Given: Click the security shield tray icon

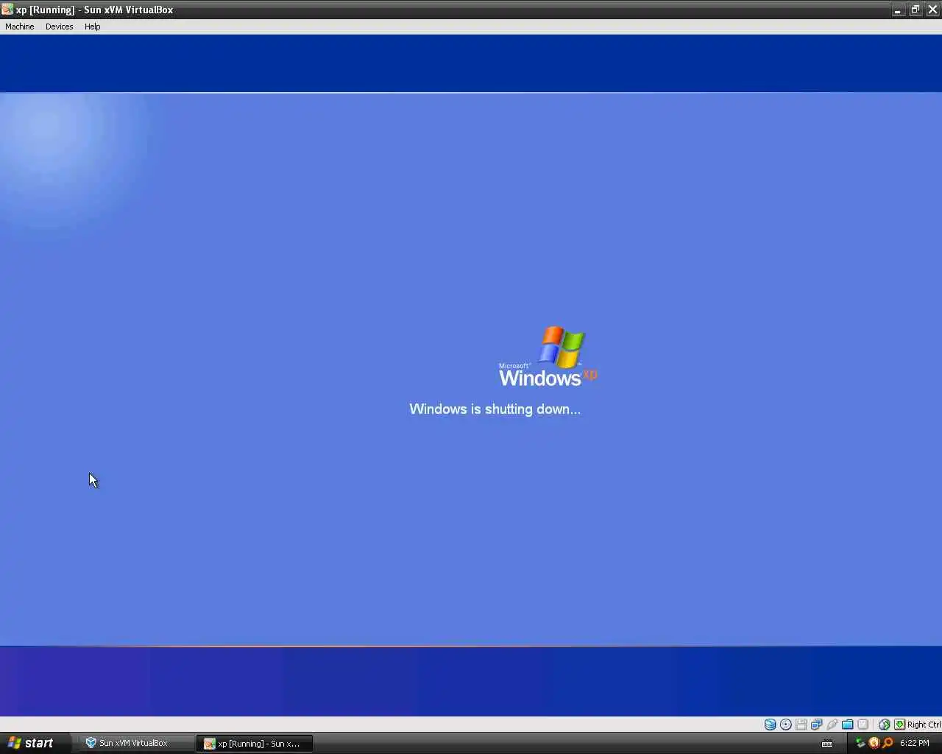Looking at the screenshot, I should click(874, 743).
